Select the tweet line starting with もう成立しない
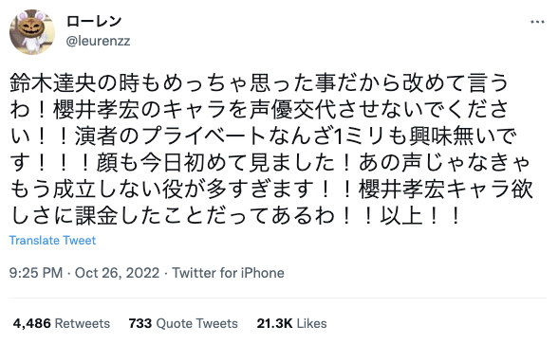The image size is (558, 344). 271,190
